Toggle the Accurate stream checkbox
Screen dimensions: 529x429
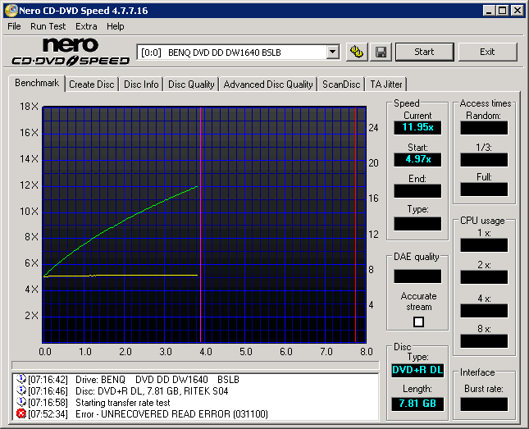(418, 322)
